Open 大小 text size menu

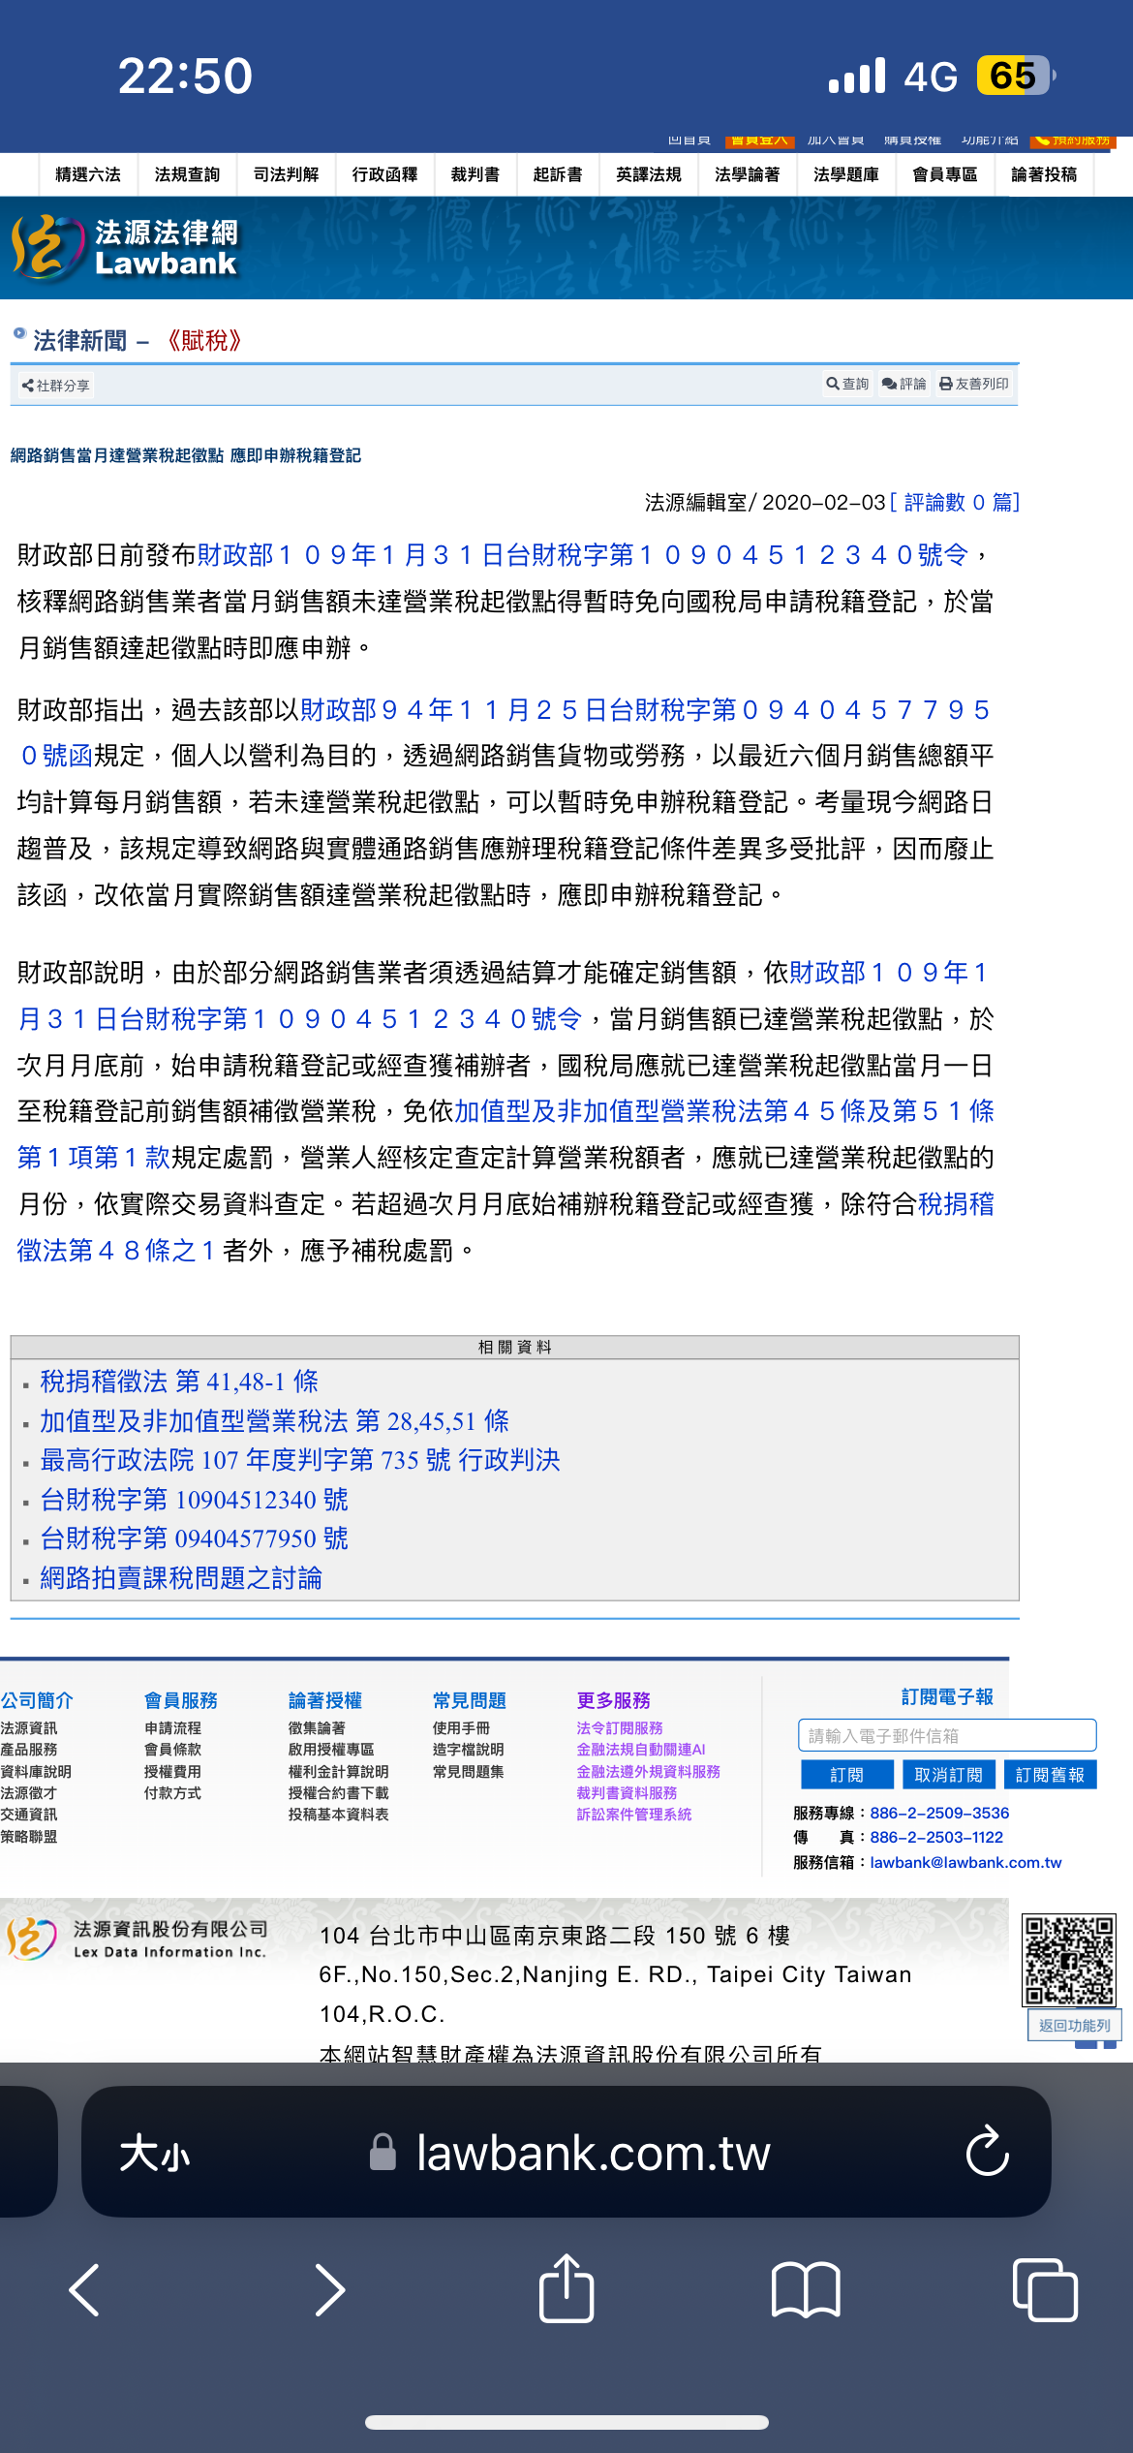click(x=155, y=2154)
